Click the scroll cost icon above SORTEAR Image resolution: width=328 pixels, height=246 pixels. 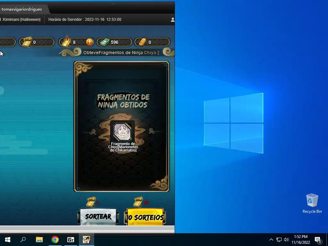click(91, 202)
